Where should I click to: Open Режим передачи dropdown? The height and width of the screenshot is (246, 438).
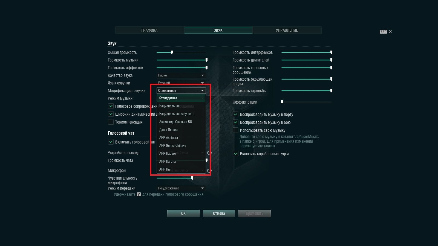pyautogui.click(x=181, y=188)
